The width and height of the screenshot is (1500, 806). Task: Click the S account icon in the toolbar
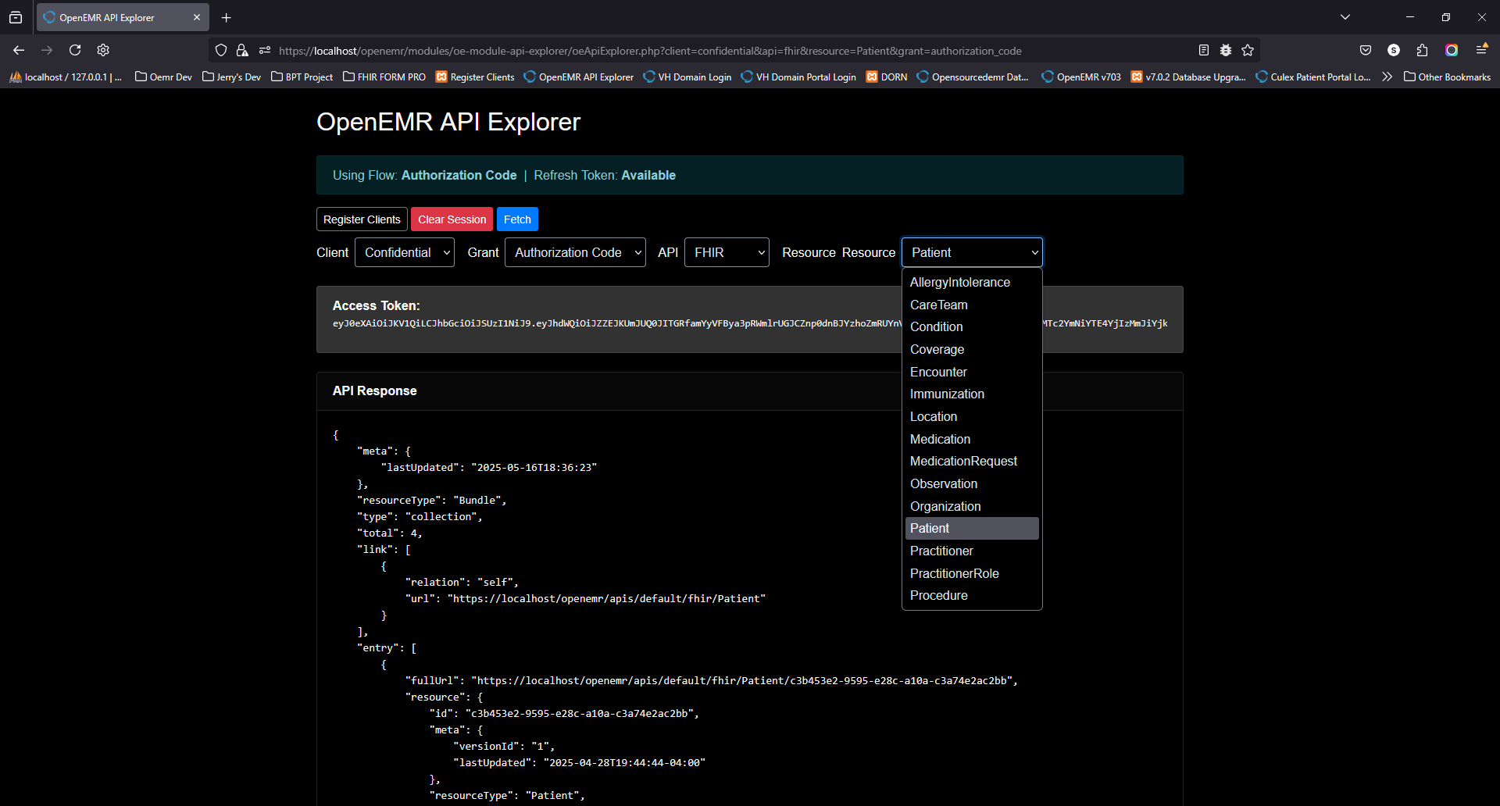click(1394, 50)
